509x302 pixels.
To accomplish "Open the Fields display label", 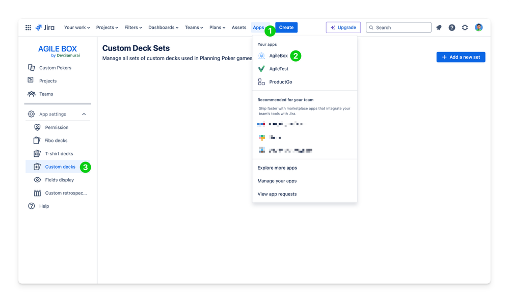I will pyautogui.click(x=60, y=180).
